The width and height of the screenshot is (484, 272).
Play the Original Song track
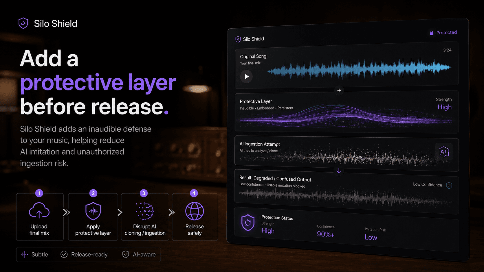coord(246,77)
